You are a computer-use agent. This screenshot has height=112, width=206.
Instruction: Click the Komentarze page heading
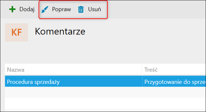pyautogui.click(x=60, y=31)
